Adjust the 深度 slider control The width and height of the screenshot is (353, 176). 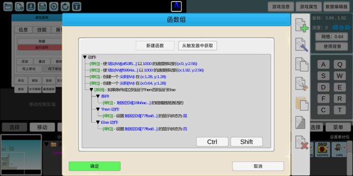click(x=341, y=27)
